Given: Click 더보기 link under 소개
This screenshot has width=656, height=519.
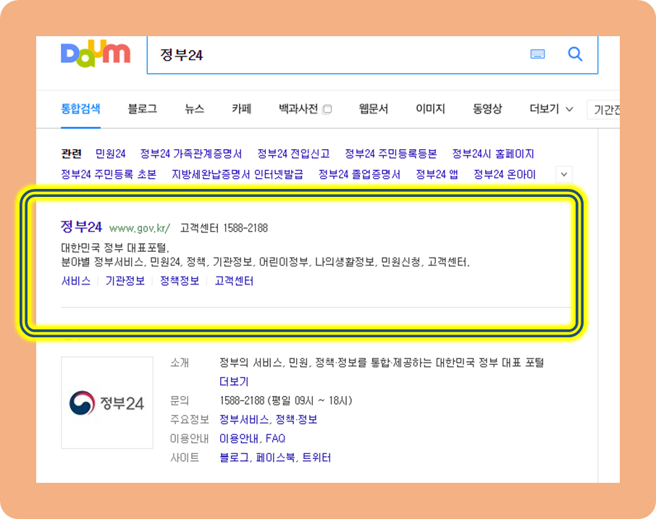Looking at the screenshot, I should 234,381.
